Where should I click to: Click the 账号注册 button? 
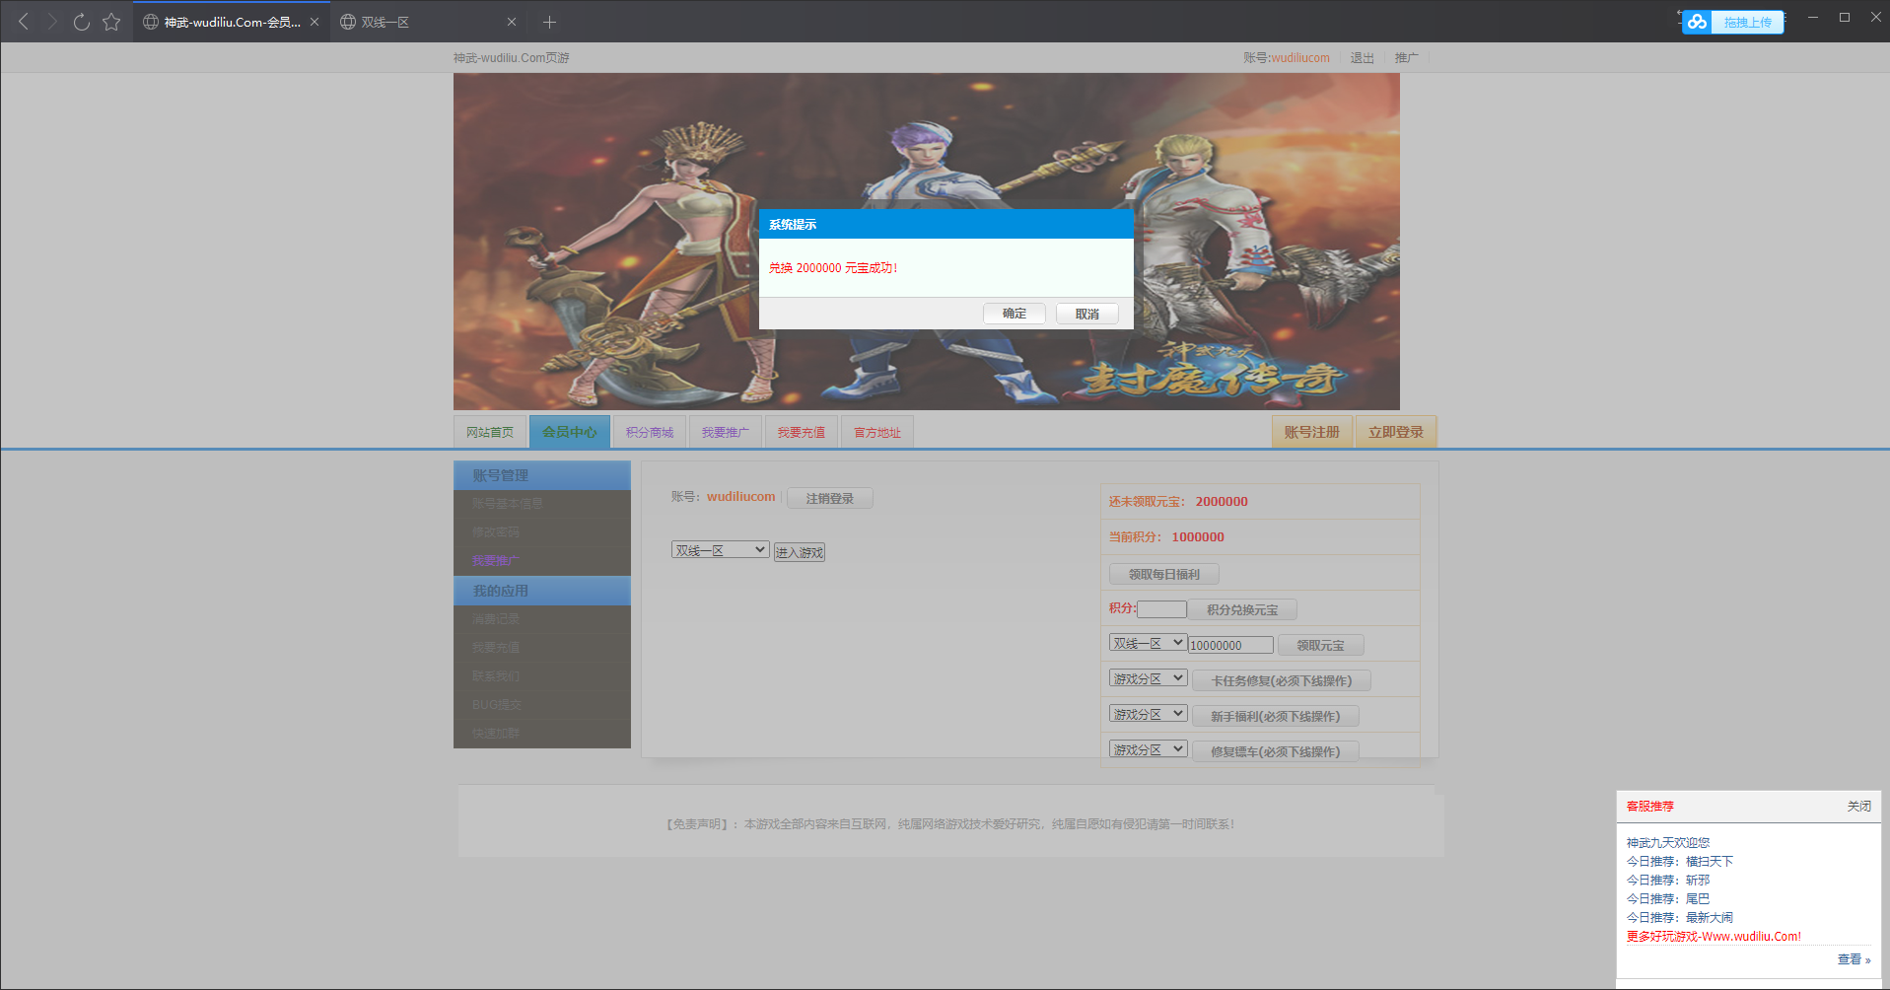tap(1312, 432)
